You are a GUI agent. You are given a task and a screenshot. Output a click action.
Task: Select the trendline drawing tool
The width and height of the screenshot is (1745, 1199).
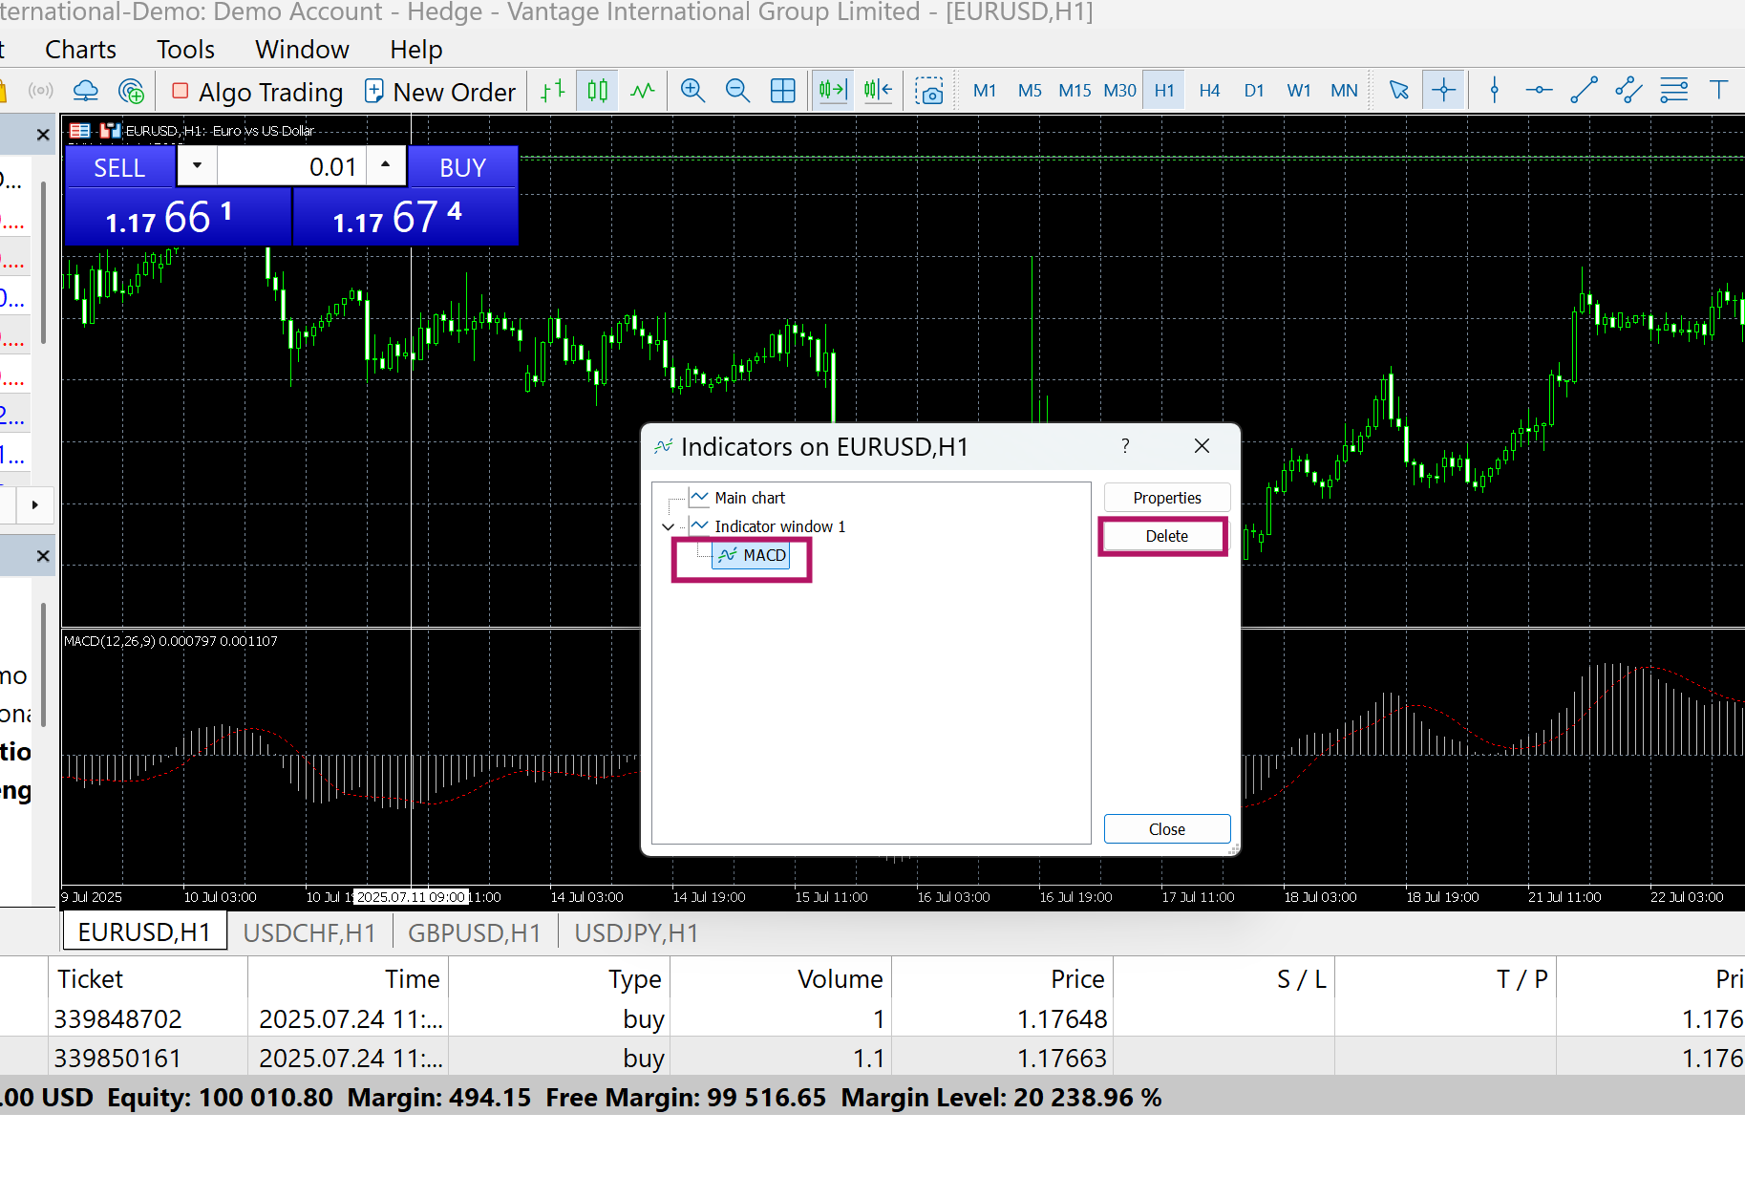pyautogui.click(x=1584, y=91)
